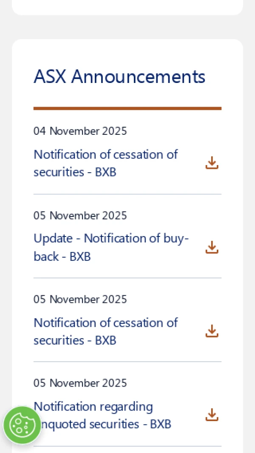Click the ASX Announcements heading
The image size is (255, 453).
pos(119,77)
